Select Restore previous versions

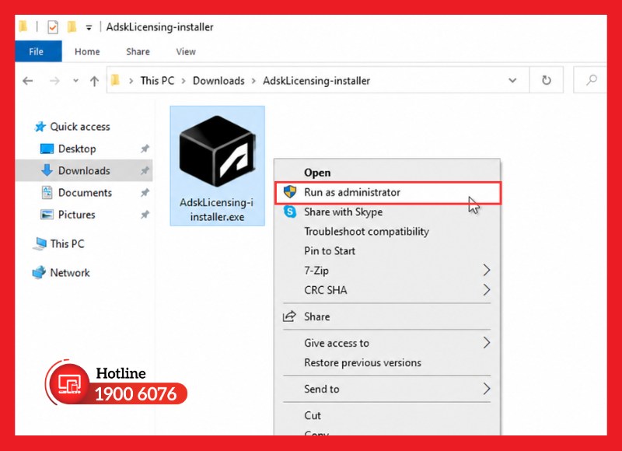(x=387, y=362)
